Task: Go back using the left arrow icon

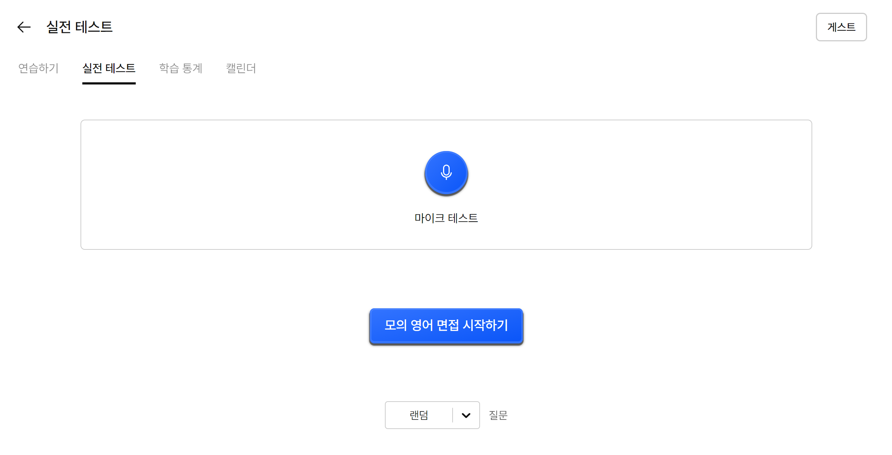Action: pos(24,27)
